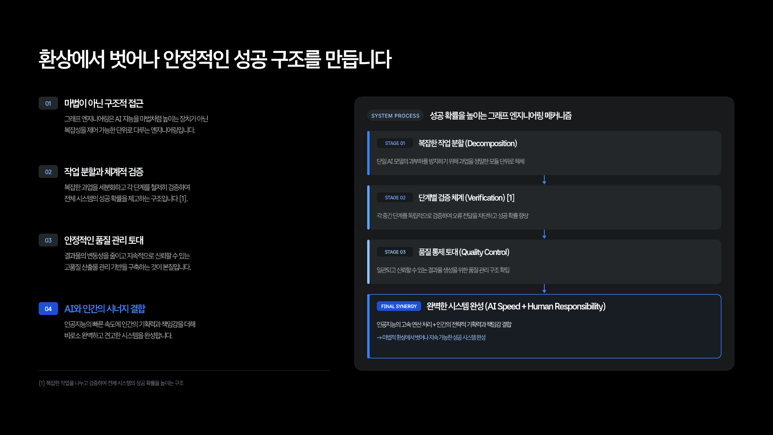773x435 pixels.
Task: Click the 02 number badge
Action: [x=48, y=172]
